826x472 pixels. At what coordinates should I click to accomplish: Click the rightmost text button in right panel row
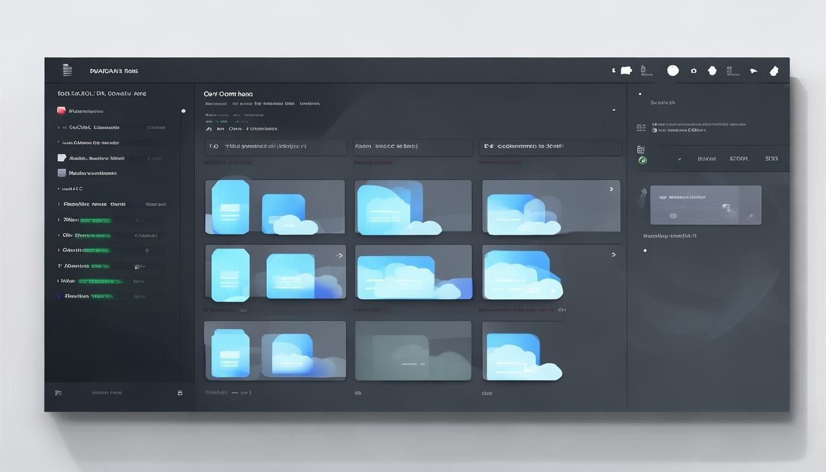[771, 159]
